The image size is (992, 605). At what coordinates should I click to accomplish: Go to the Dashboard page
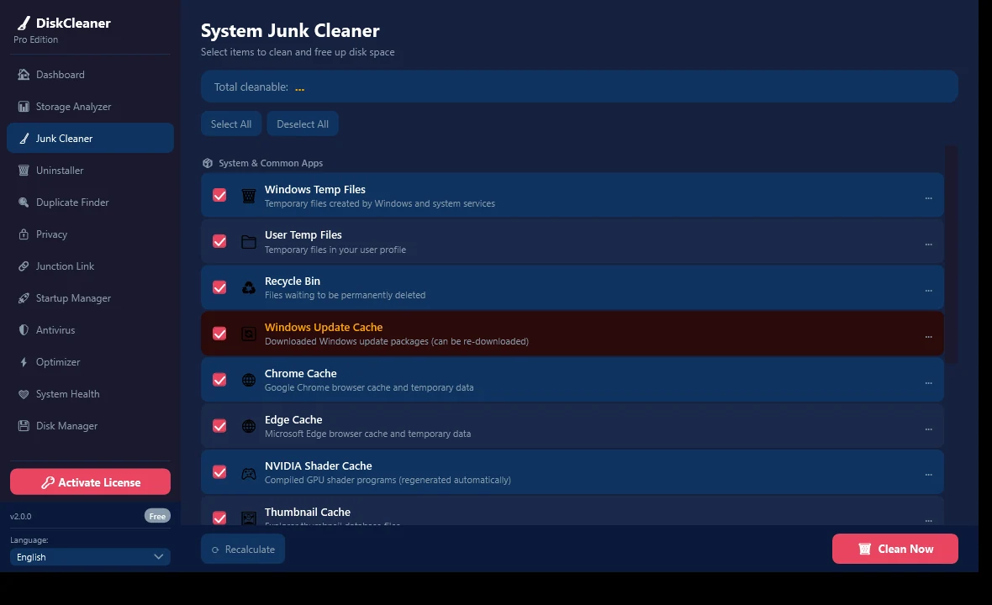tap(90, 75)
